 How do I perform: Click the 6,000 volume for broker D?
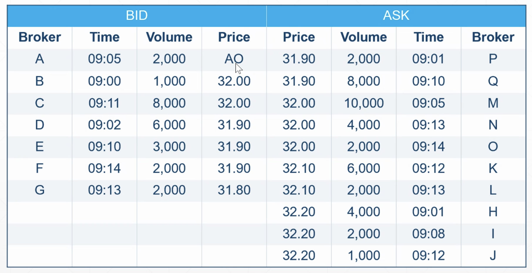169,125
